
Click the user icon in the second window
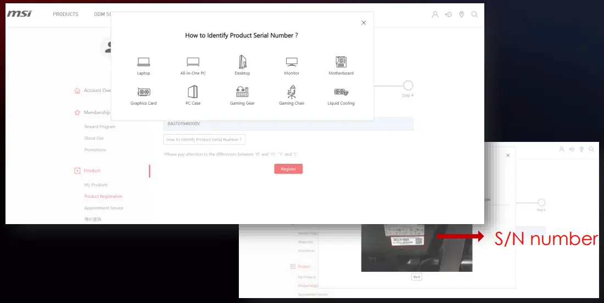[x=562, y=149]
